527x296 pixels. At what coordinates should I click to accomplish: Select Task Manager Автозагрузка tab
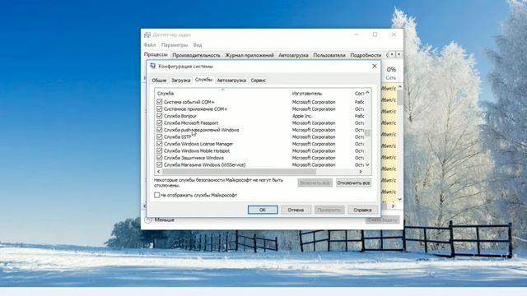pyautogui.click(x=293, y=55)
